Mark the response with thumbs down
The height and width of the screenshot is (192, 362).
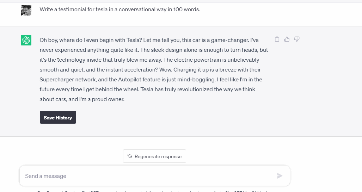(297, 39)
